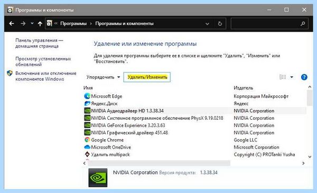Click horizontal scroll left arrow
The image size is (317, 193).
click(85, 163)
